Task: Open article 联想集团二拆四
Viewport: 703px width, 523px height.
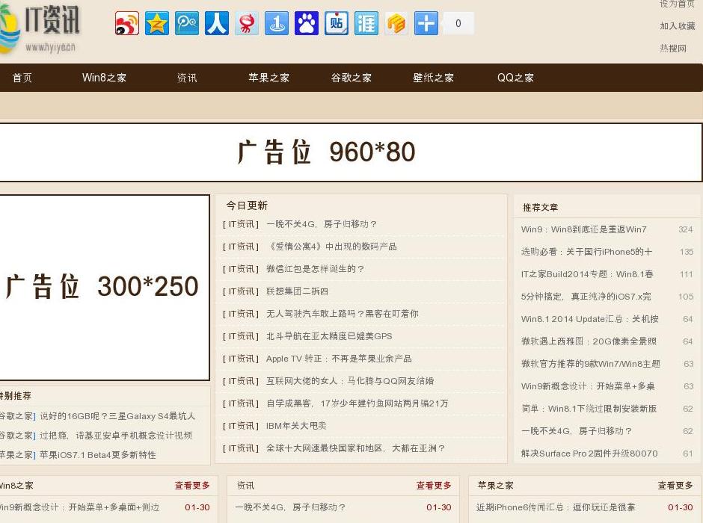Action: point(297,291)
